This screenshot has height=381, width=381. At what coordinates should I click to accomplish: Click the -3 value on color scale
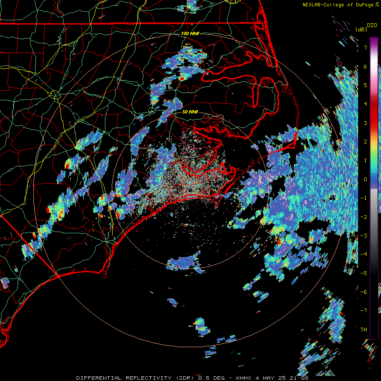tap(364, 236)
